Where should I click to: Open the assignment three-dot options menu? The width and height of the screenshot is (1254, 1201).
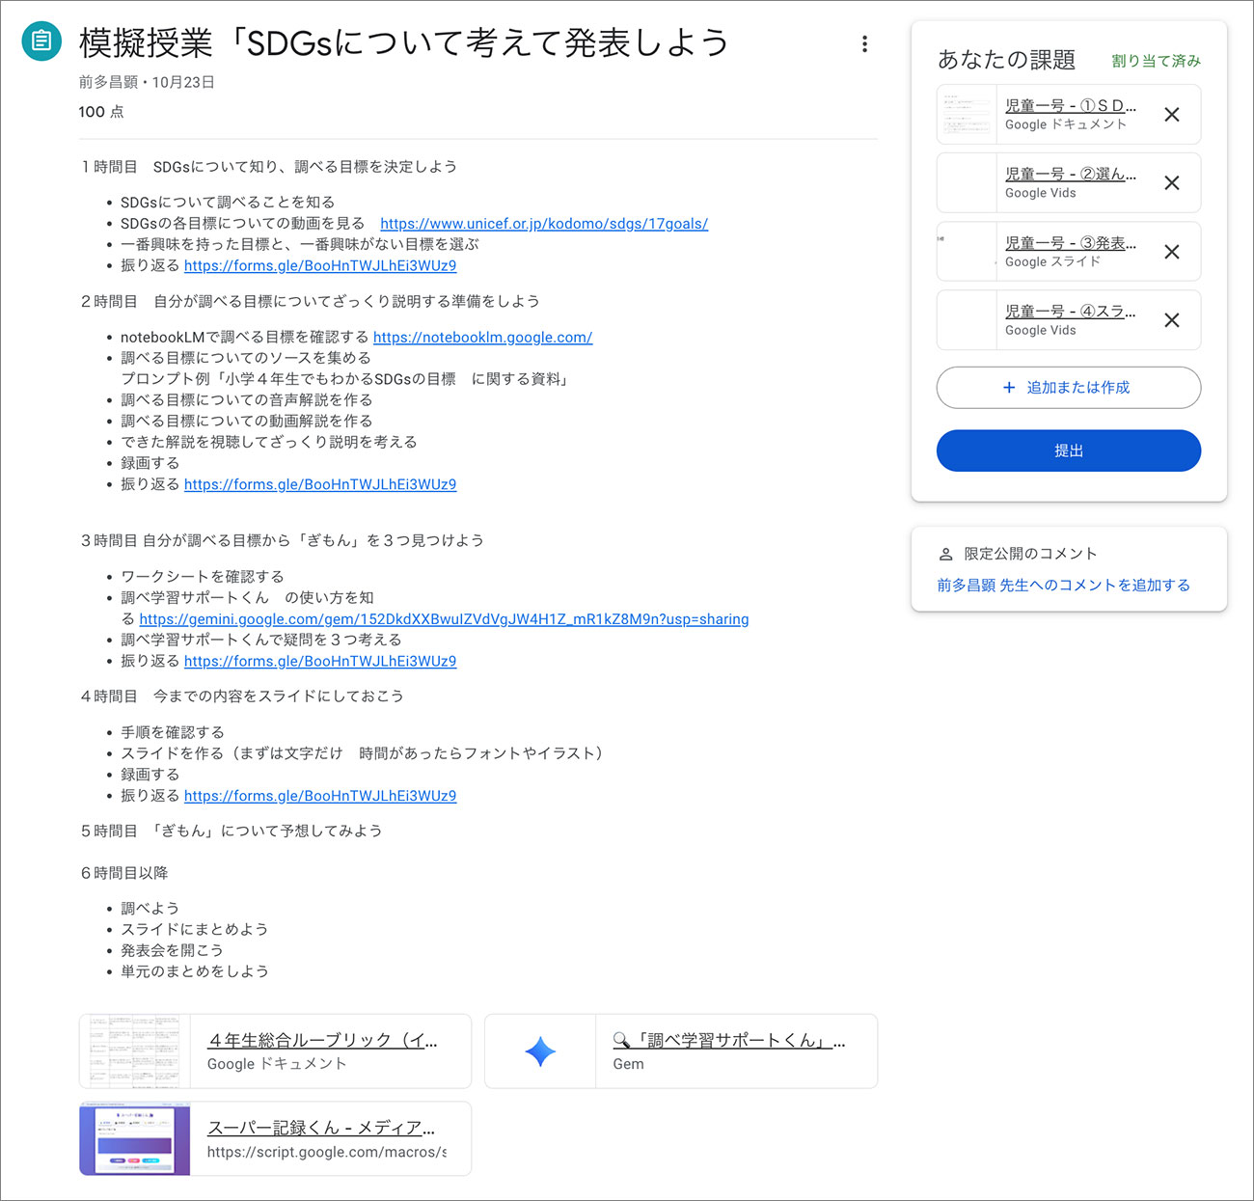point(864,43)
